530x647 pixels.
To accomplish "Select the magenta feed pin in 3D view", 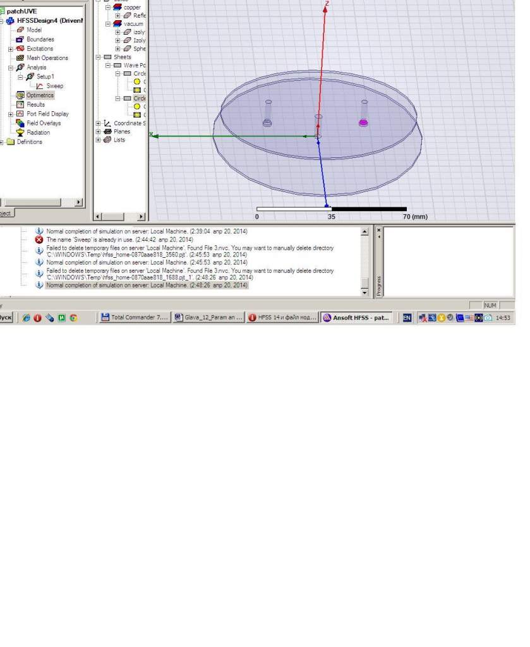I will (x=363, y=122).
